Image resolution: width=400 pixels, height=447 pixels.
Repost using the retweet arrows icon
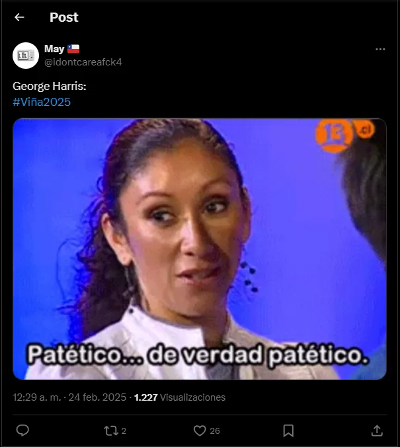[x=110, y=430]
